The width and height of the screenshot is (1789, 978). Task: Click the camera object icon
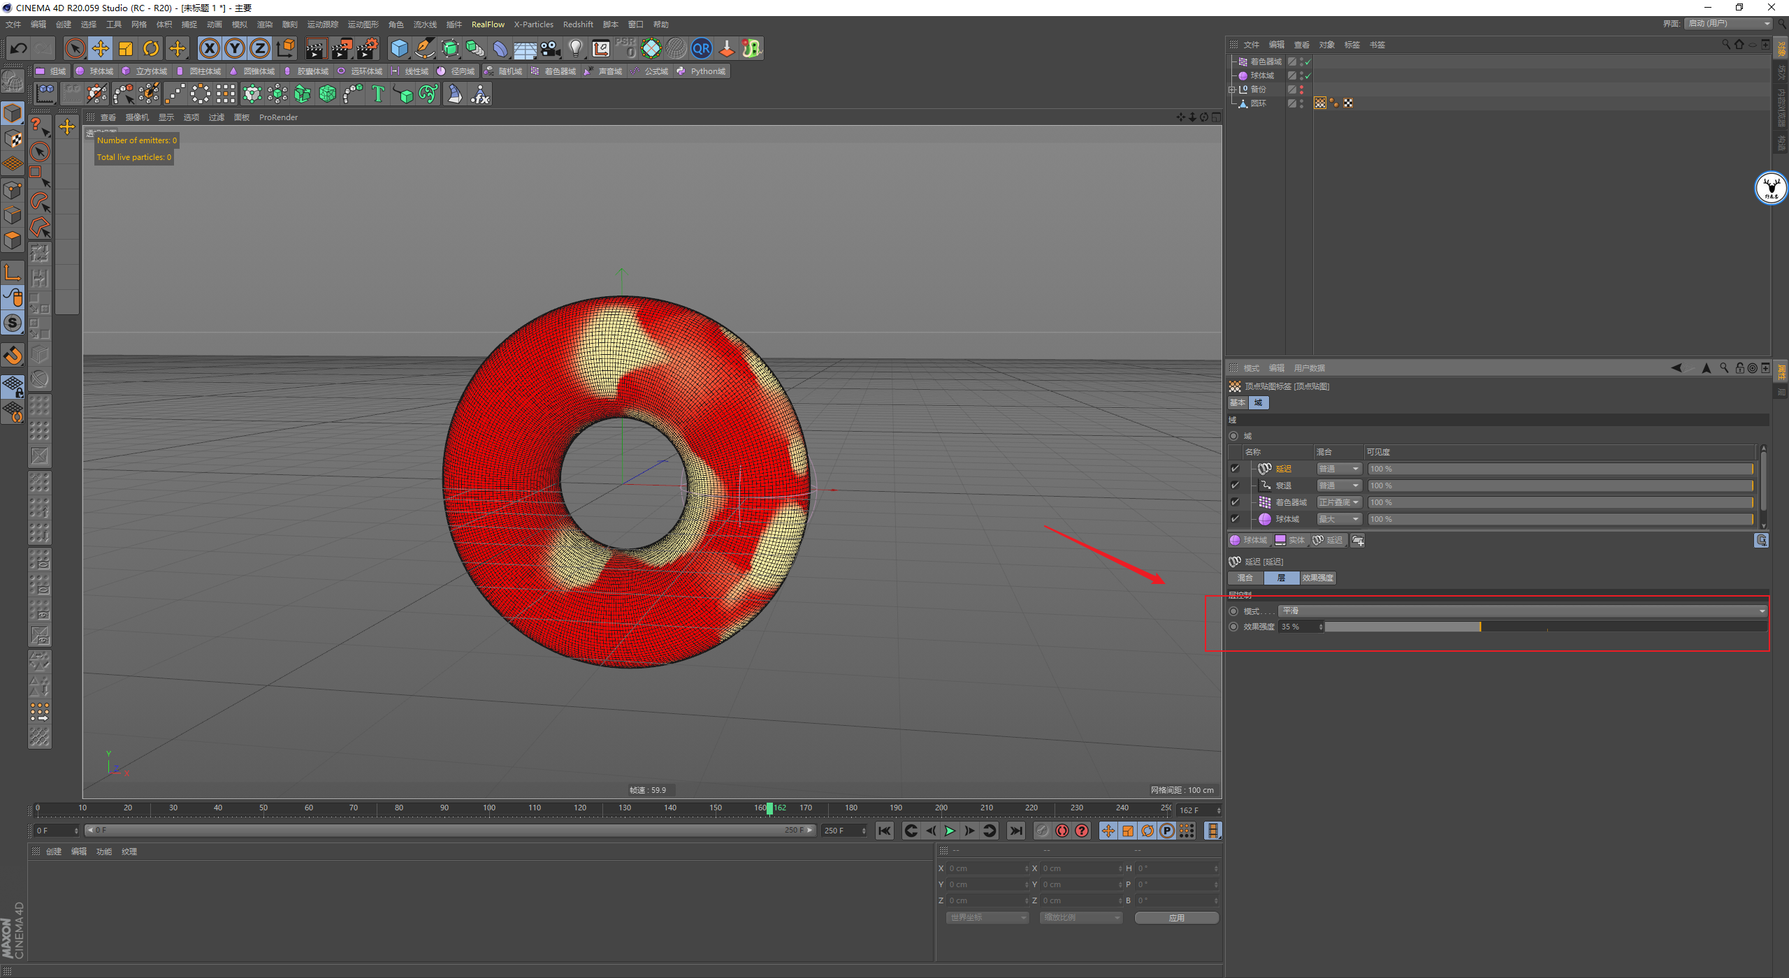coord(551,48)
